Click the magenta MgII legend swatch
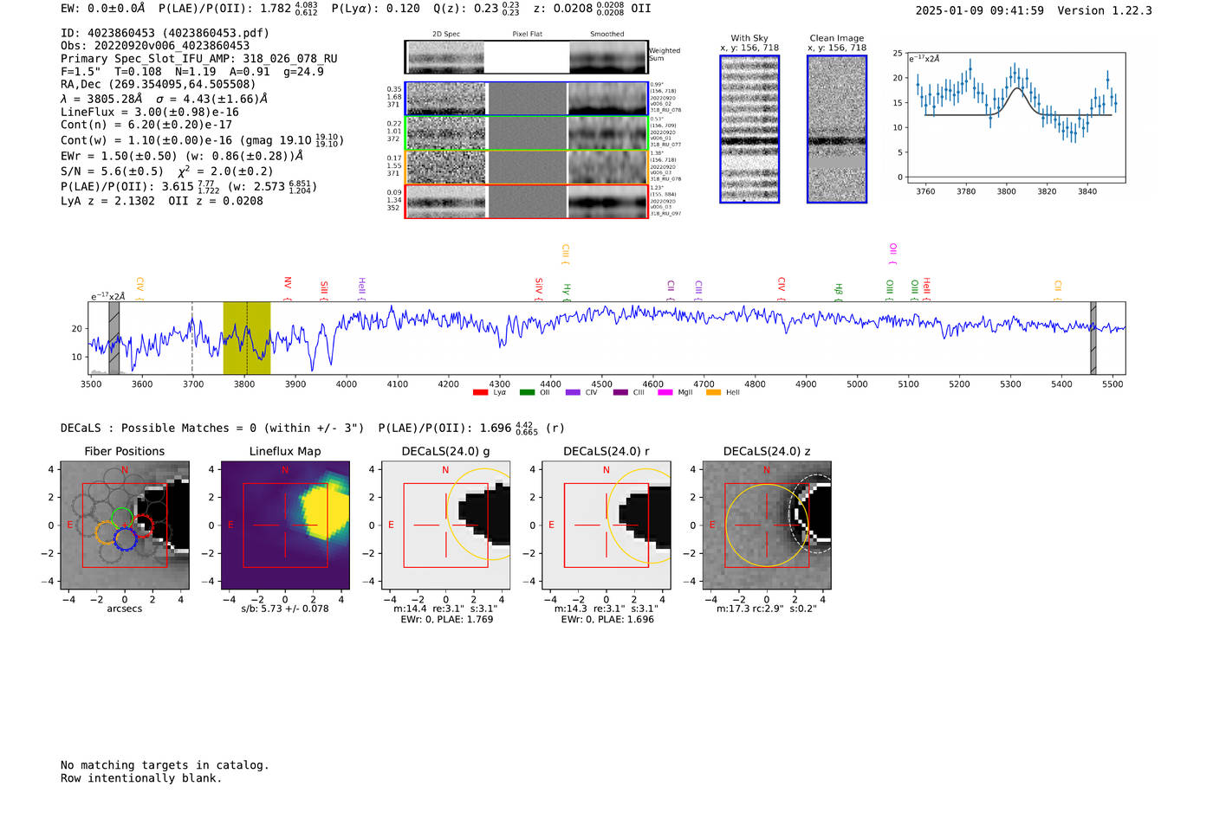Screen dimensions: 1213x825 tap(665, 393)
